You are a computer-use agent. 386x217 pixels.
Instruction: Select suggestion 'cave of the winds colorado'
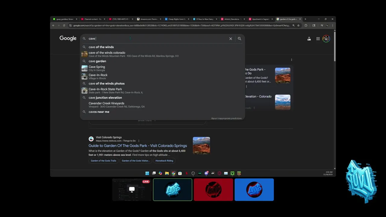pos(162,54)
